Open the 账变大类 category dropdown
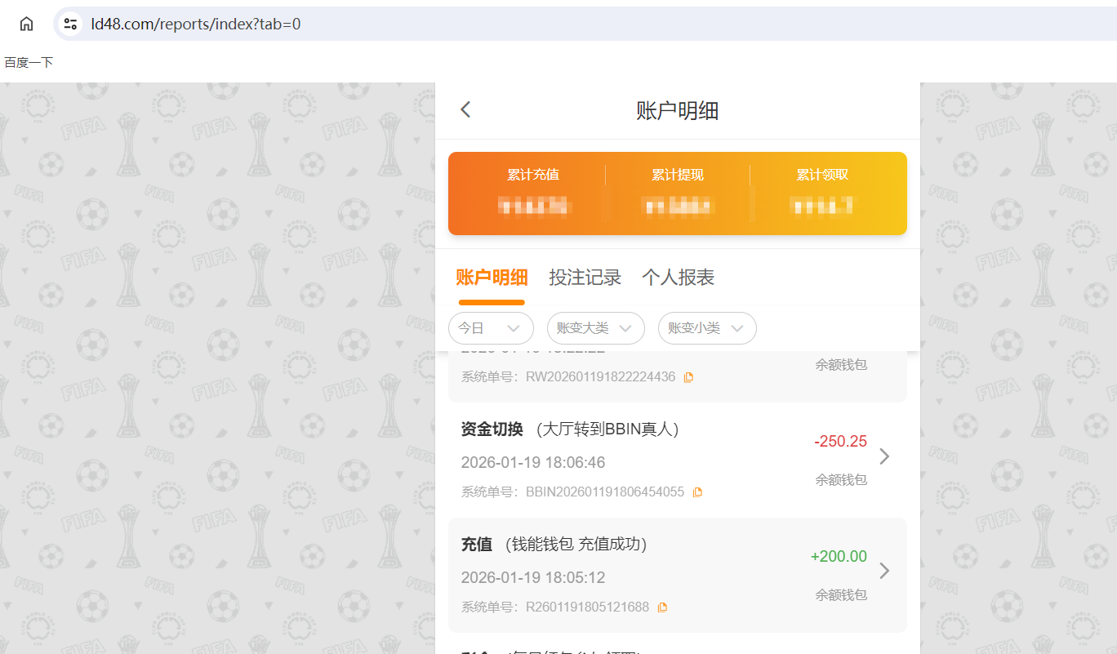 point(595,327)
